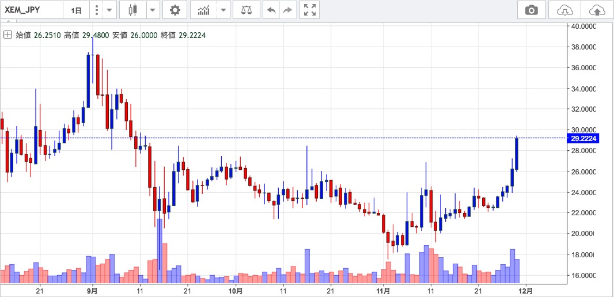Click the 10月 time axis label
This screenshot has width=614, height=297.
pos(235,291)
